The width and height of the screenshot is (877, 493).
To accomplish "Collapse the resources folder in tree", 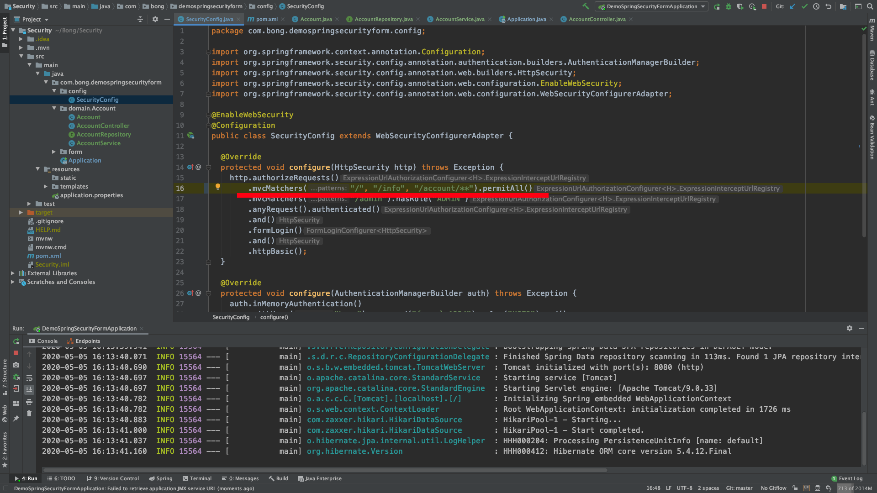I will tap(38, 169).
